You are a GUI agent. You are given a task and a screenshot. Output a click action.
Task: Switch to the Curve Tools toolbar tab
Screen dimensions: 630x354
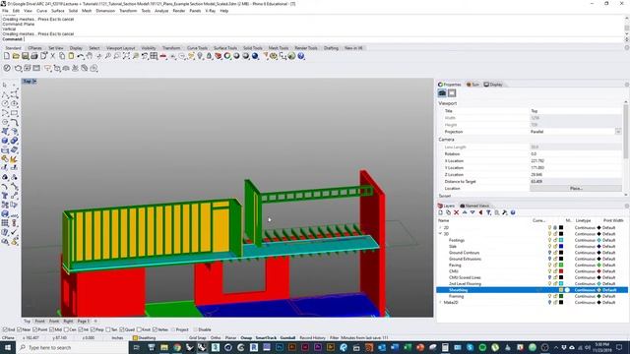tap(197, 48)
